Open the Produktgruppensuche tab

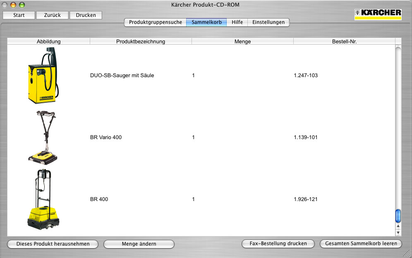coord(155,22)
